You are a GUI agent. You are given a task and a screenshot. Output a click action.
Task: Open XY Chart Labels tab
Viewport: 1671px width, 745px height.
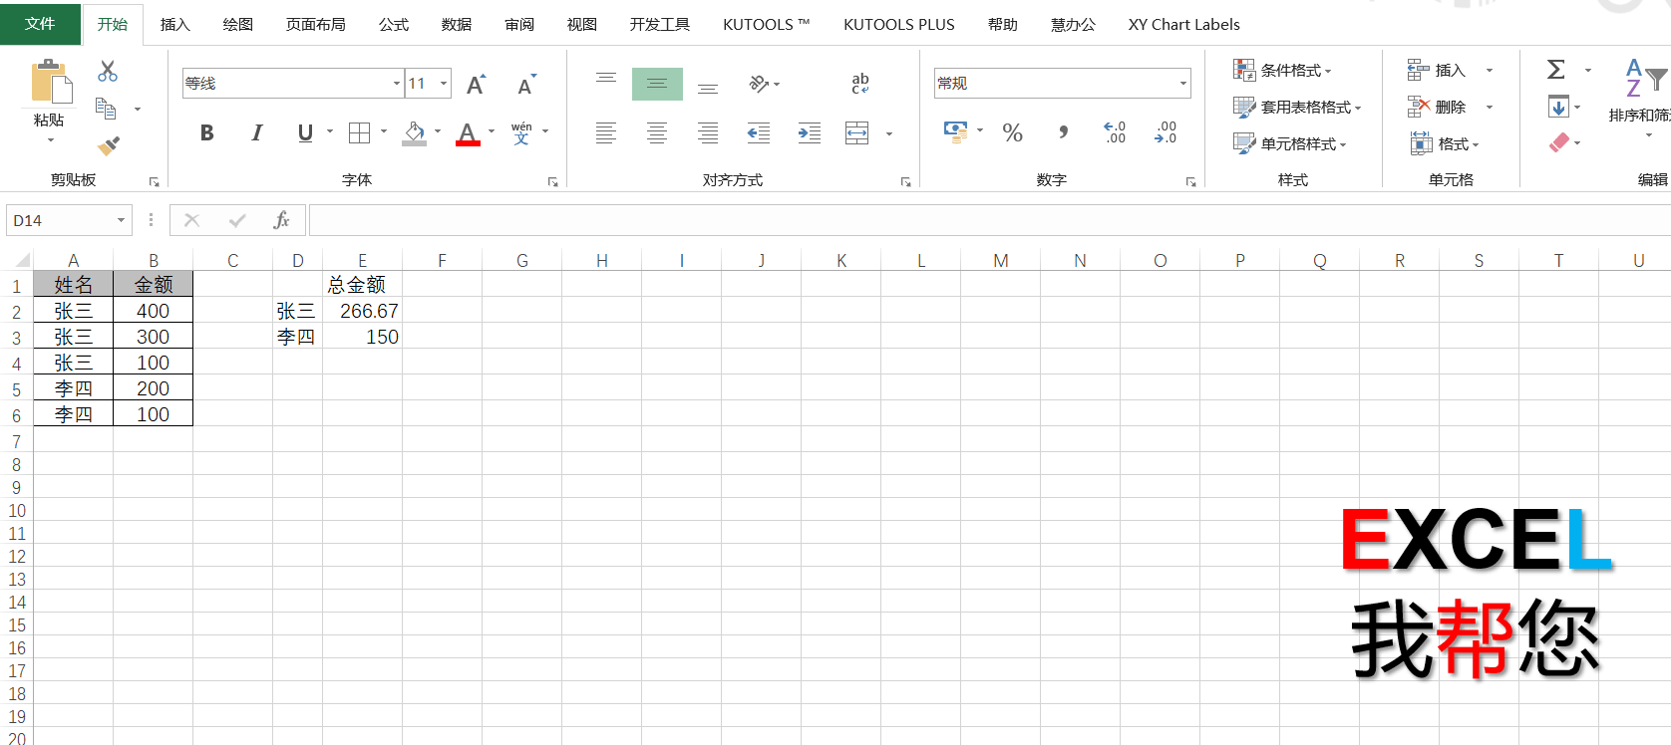pos(1183,24)
